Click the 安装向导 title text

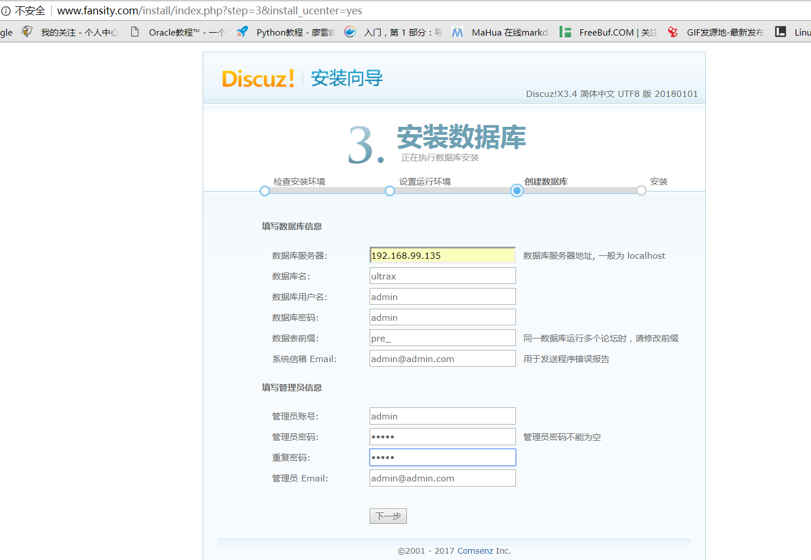[347, 78]
